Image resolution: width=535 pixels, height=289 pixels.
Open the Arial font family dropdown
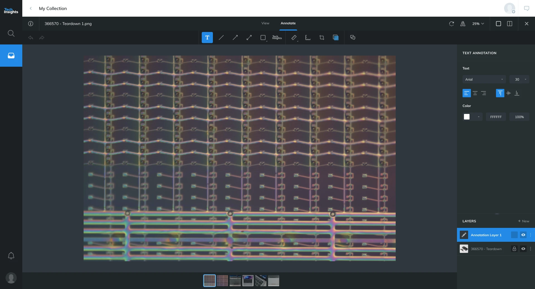tap(484, 79)
